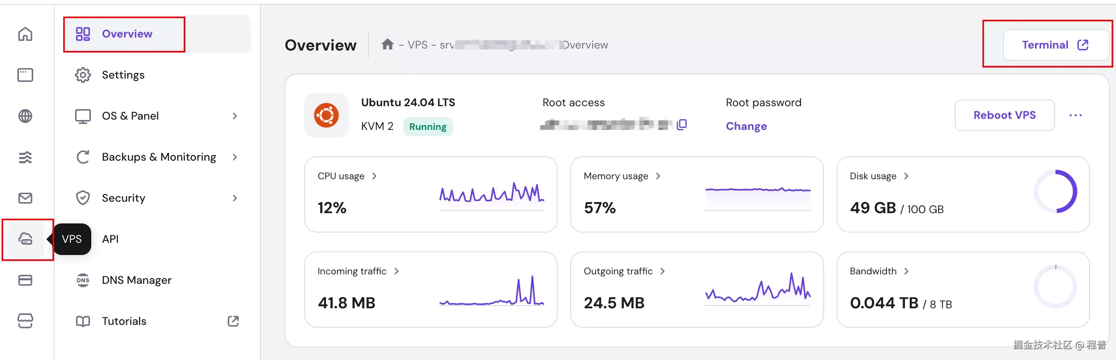Click the VPS breadcrumb link
1116x360 pixels.
(417, 45)
